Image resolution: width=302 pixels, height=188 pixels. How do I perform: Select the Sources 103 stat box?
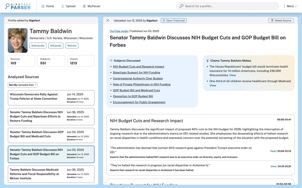tap(21, 61)
